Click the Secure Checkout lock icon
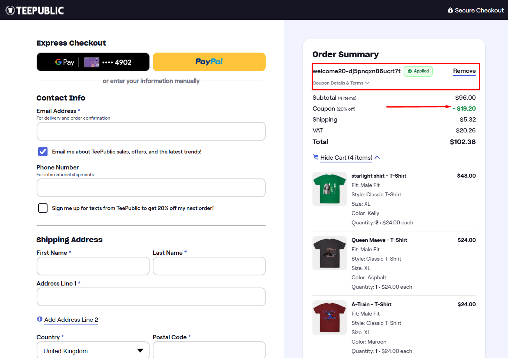 click(x=450, y=11)
